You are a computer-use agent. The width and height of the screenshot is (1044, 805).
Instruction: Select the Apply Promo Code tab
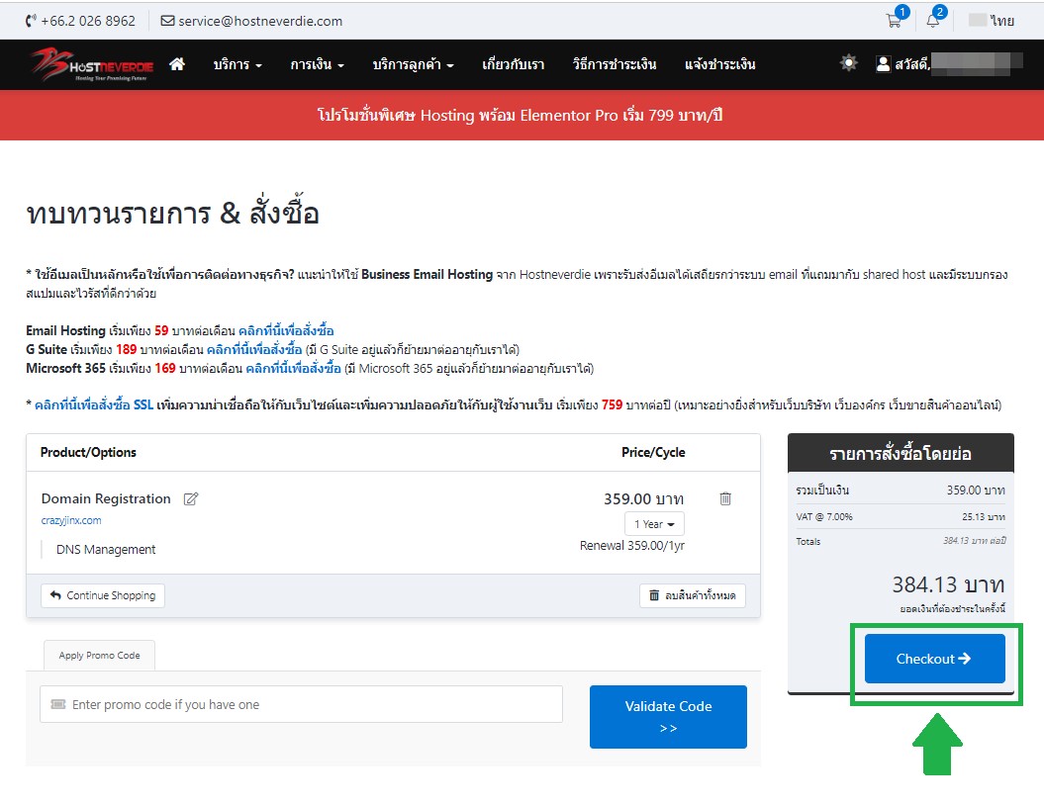[99, 656]
